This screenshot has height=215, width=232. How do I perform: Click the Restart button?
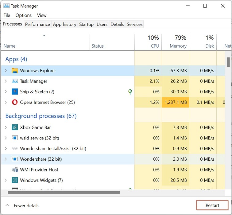pos(212,205)
